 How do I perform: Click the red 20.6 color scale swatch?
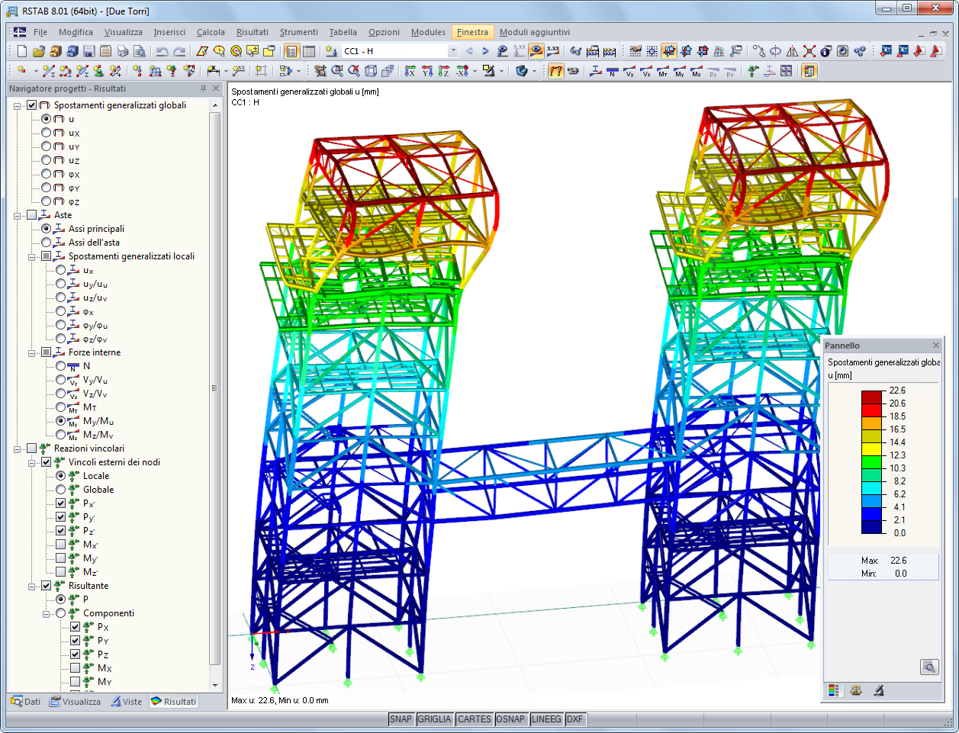tap(872, 409)
